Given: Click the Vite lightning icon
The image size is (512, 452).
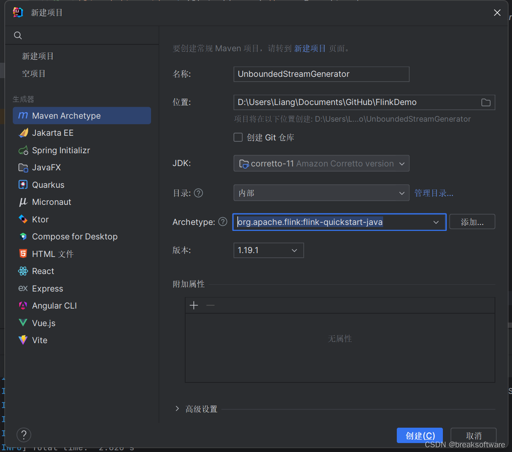Looking at the screenshot, I should click(23, 340).
